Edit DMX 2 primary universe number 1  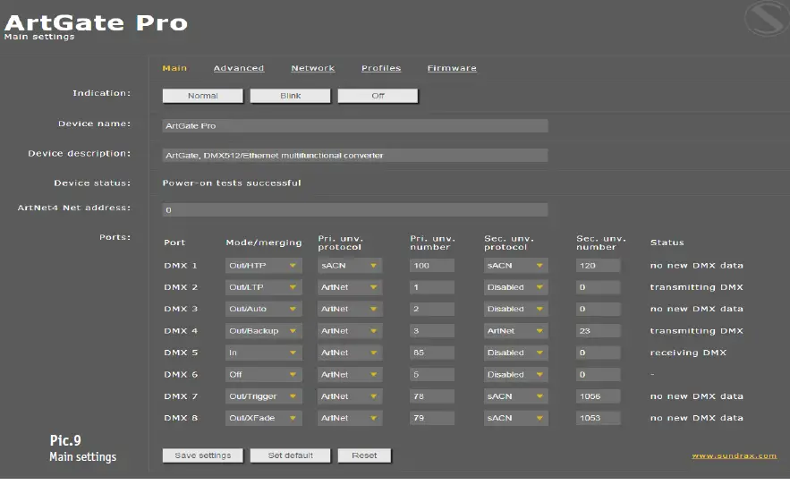(432, 287)
